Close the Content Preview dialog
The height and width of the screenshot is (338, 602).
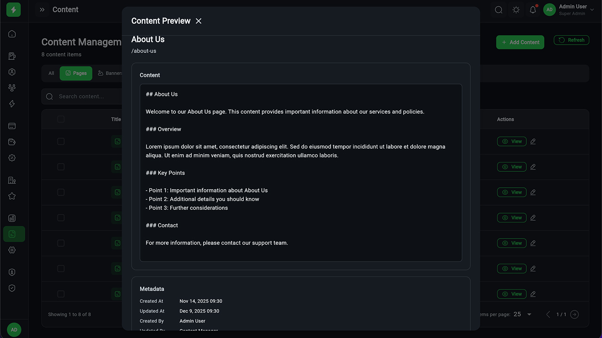click(198, 21)
